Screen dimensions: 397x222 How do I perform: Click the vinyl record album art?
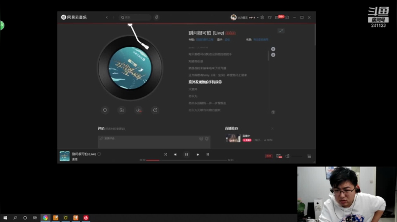pos(130,68)
